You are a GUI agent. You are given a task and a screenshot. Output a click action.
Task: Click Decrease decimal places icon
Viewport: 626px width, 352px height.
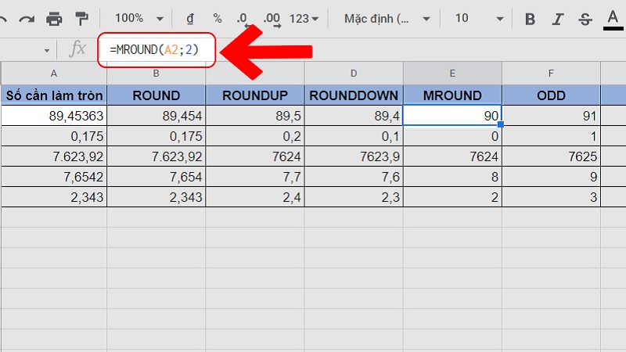click(x=243, y=17)
